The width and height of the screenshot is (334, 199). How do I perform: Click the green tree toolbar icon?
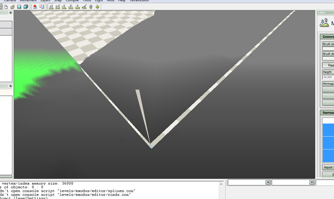97,7
